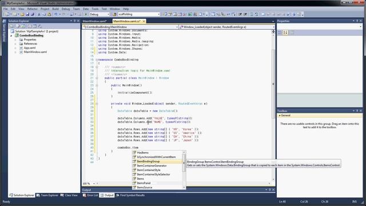Viewport: 366px width, 206px height.
Task: Expand the Properties folder in Solution Explorer
Action: point(15,39)
